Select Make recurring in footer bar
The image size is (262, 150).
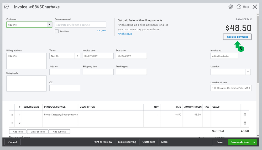[127, 142]
